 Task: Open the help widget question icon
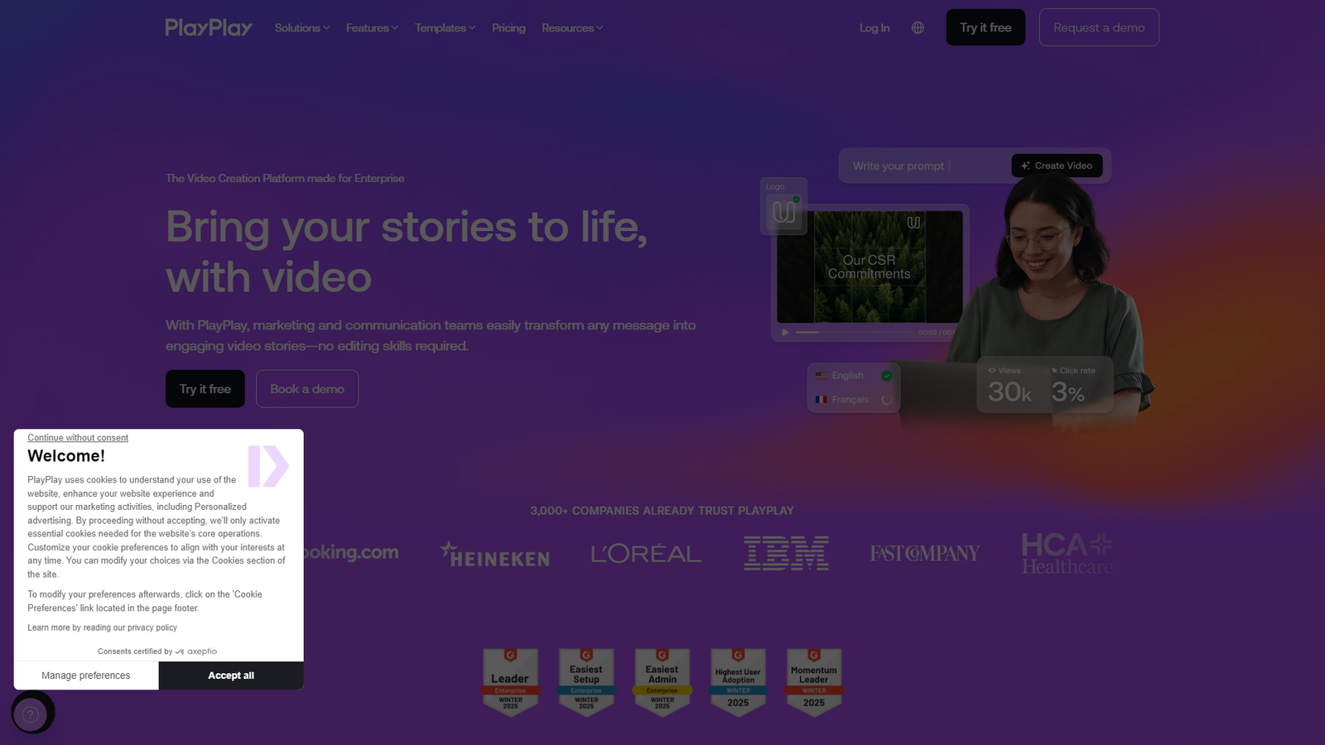(x=31, y=714)
